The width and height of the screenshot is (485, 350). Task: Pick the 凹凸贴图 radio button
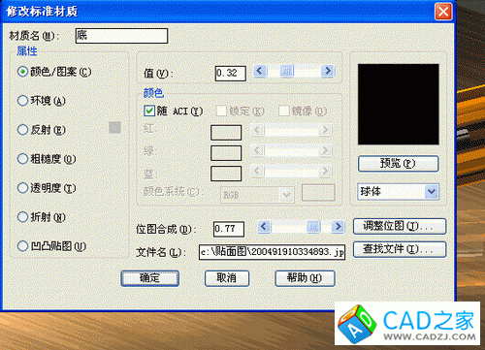pos(22,246)
